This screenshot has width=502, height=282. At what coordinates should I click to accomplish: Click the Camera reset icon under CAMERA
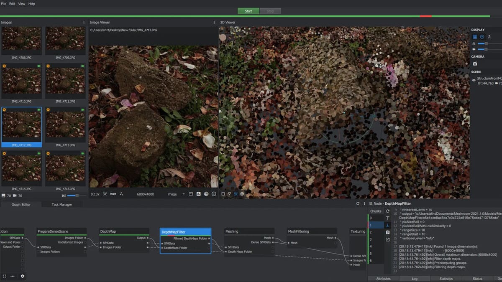(x=475, y=64)
